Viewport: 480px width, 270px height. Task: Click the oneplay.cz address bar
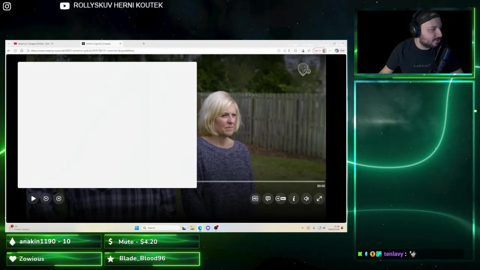150,51
